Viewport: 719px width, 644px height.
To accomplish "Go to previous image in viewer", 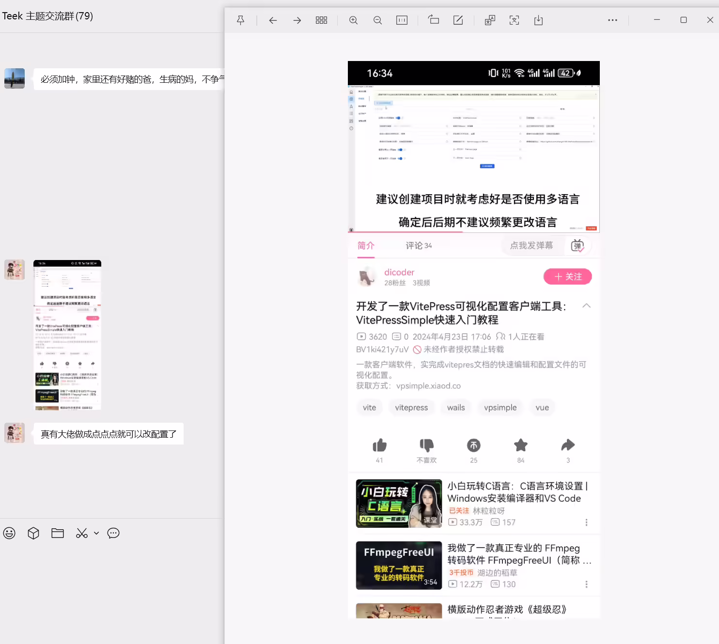I will (273, 20).
